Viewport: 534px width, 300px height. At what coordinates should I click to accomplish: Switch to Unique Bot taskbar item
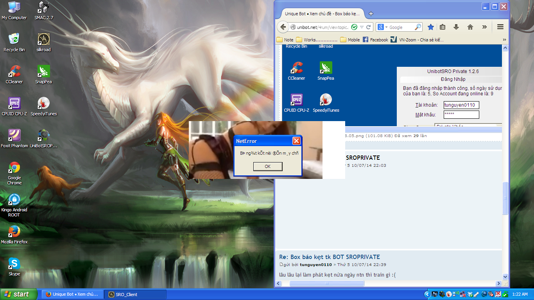[72, 295]
